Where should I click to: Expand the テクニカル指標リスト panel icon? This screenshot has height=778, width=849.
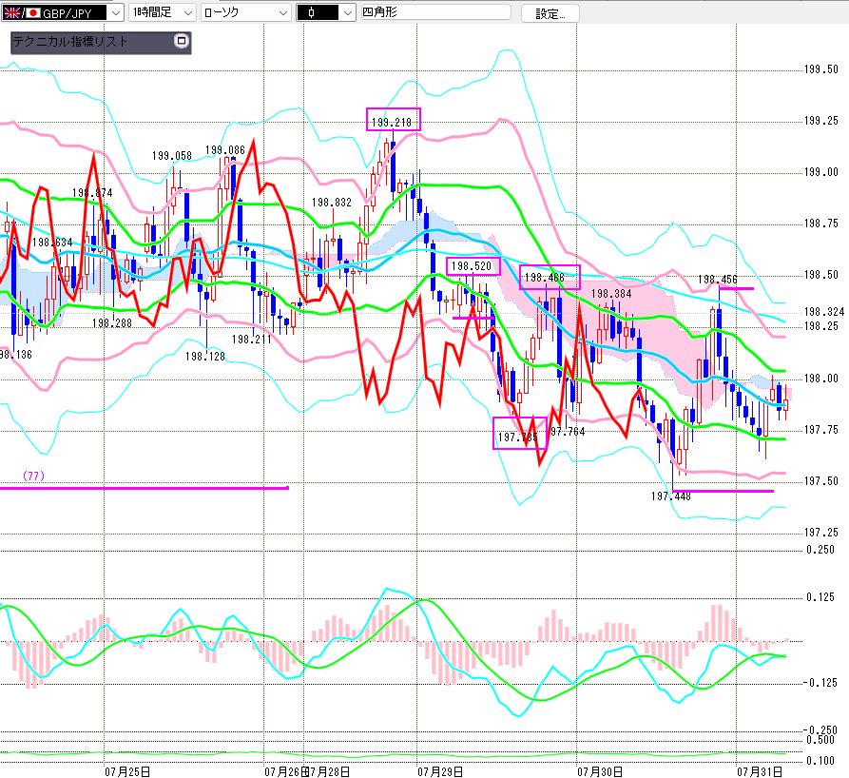182,41
